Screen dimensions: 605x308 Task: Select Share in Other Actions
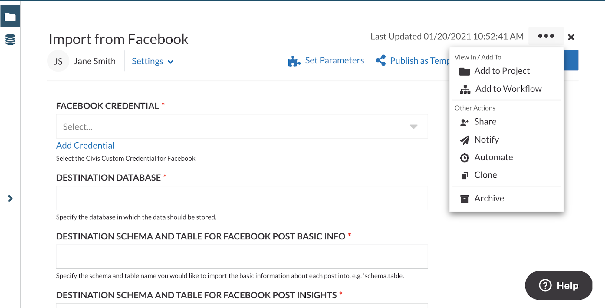pos(485,122)
